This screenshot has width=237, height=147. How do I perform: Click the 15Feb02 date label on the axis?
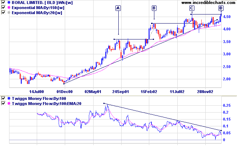149,92
